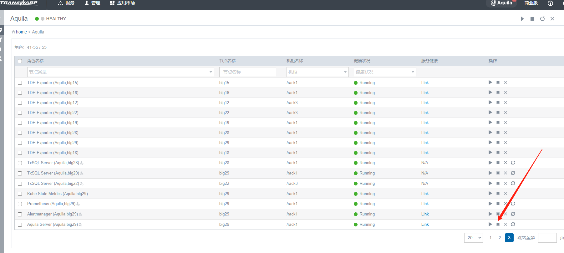
Task: Open the 节点类型 filter dropdown
Action: (x=120, y=72)
